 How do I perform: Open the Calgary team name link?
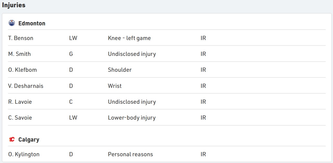click(29, 140)
